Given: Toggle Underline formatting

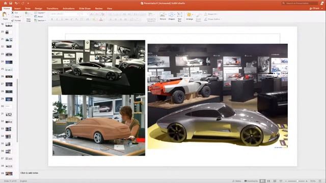Looking at the screenshot, I should [62, 19].
